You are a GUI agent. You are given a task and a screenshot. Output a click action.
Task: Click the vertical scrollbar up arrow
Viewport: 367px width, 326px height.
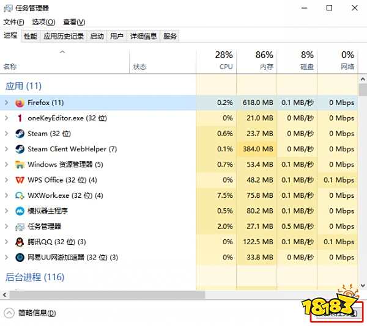point(363,79)
